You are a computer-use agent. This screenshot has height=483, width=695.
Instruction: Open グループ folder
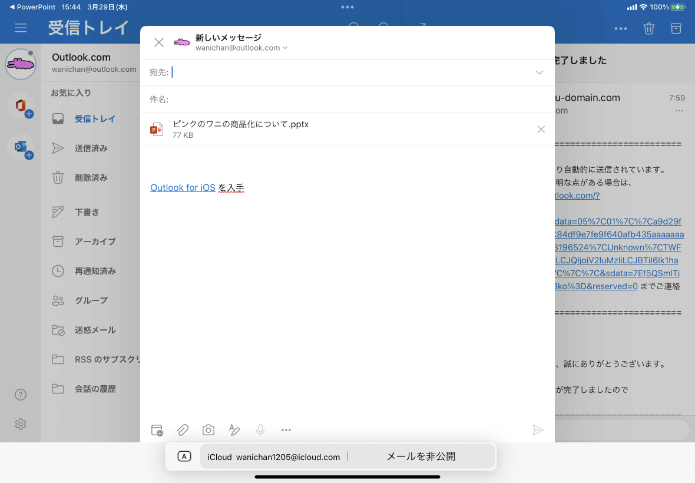point(91,300)
